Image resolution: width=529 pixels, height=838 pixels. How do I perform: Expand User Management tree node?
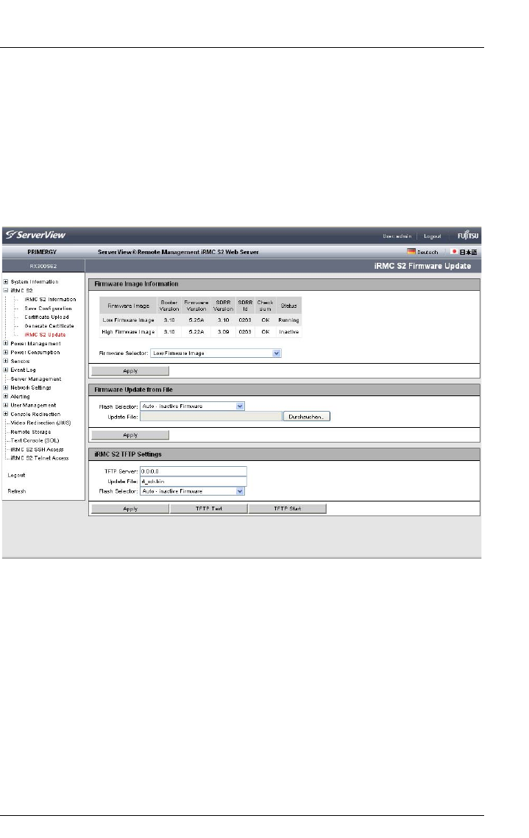tap(6, 405)
